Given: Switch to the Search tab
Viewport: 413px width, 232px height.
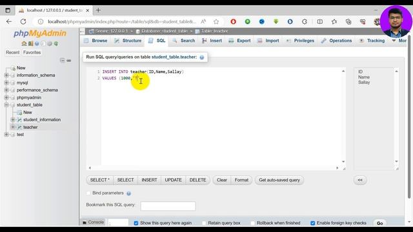Looking at the screenshot, I should point(184,41).
